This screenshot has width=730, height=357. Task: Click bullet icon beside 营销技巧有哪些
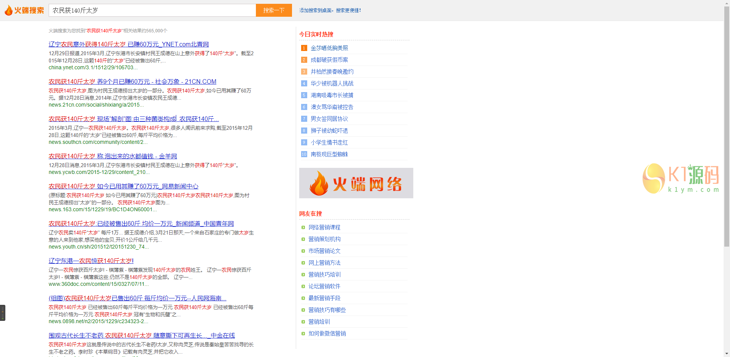(x=303, y=310)
